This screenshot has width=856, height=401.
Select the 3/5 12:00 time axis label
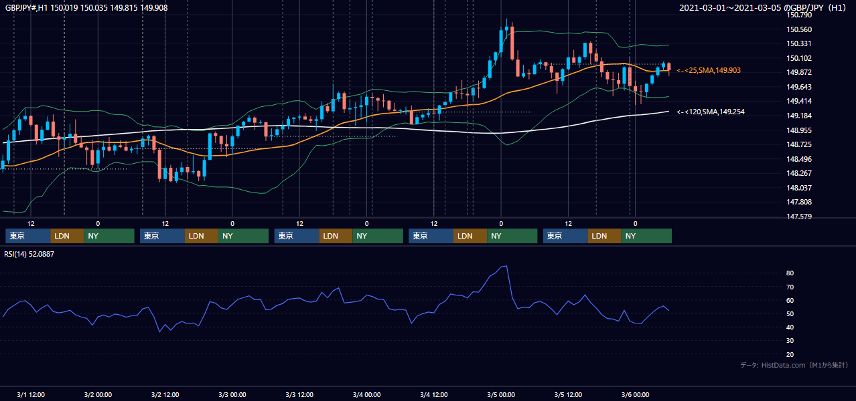pos(568,395)
